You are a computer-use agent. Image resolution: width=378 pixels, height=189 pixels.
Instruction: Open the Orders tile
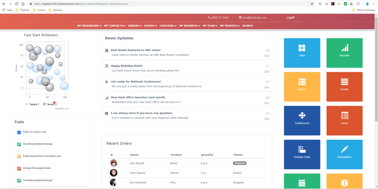click(302, 87)
